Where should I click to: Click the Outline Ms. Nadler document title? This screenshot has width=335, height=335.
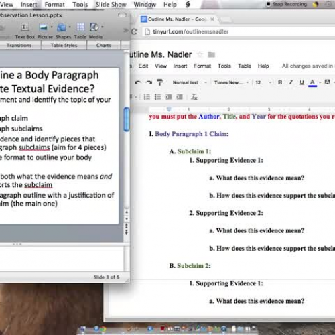pyautogui.click(x=161, y=54)
